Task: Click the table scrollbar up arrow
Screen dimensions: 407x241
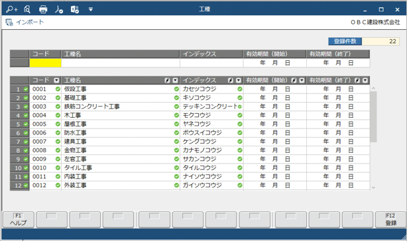Action: (x=373, y=88)
